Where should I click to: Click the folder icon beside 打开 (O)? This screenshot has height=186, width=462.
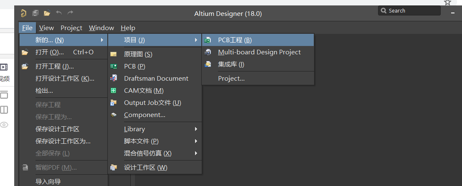tap(25, 52)
